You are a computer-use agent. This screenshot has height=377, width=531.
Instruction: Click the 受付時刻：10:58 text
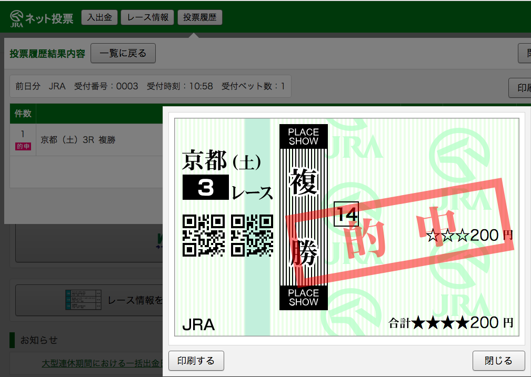[180, 86]
